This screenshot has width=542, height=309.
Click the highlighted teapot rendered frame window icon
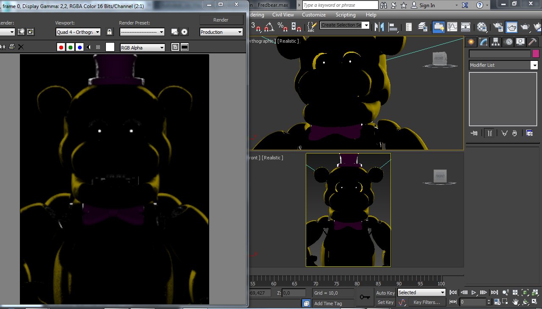pyautogui.click(x=512, y=27)
